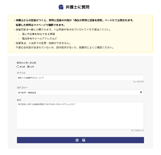Click the 公開 radio label text
The height and width of the screenshot is (155, 161).
coord(32,67)
